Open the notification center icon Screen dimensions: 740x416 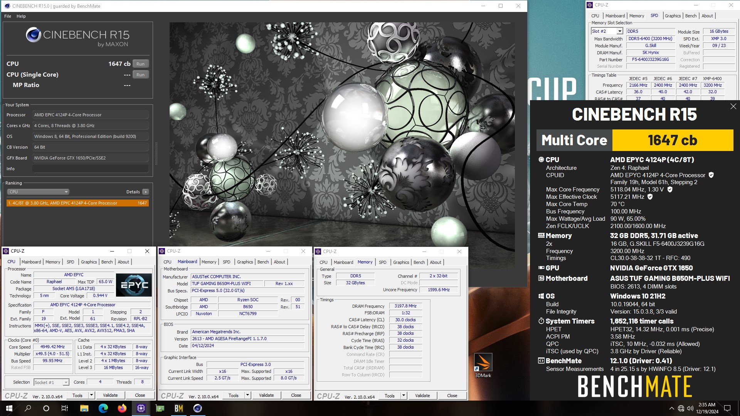[x=727, y=408]
